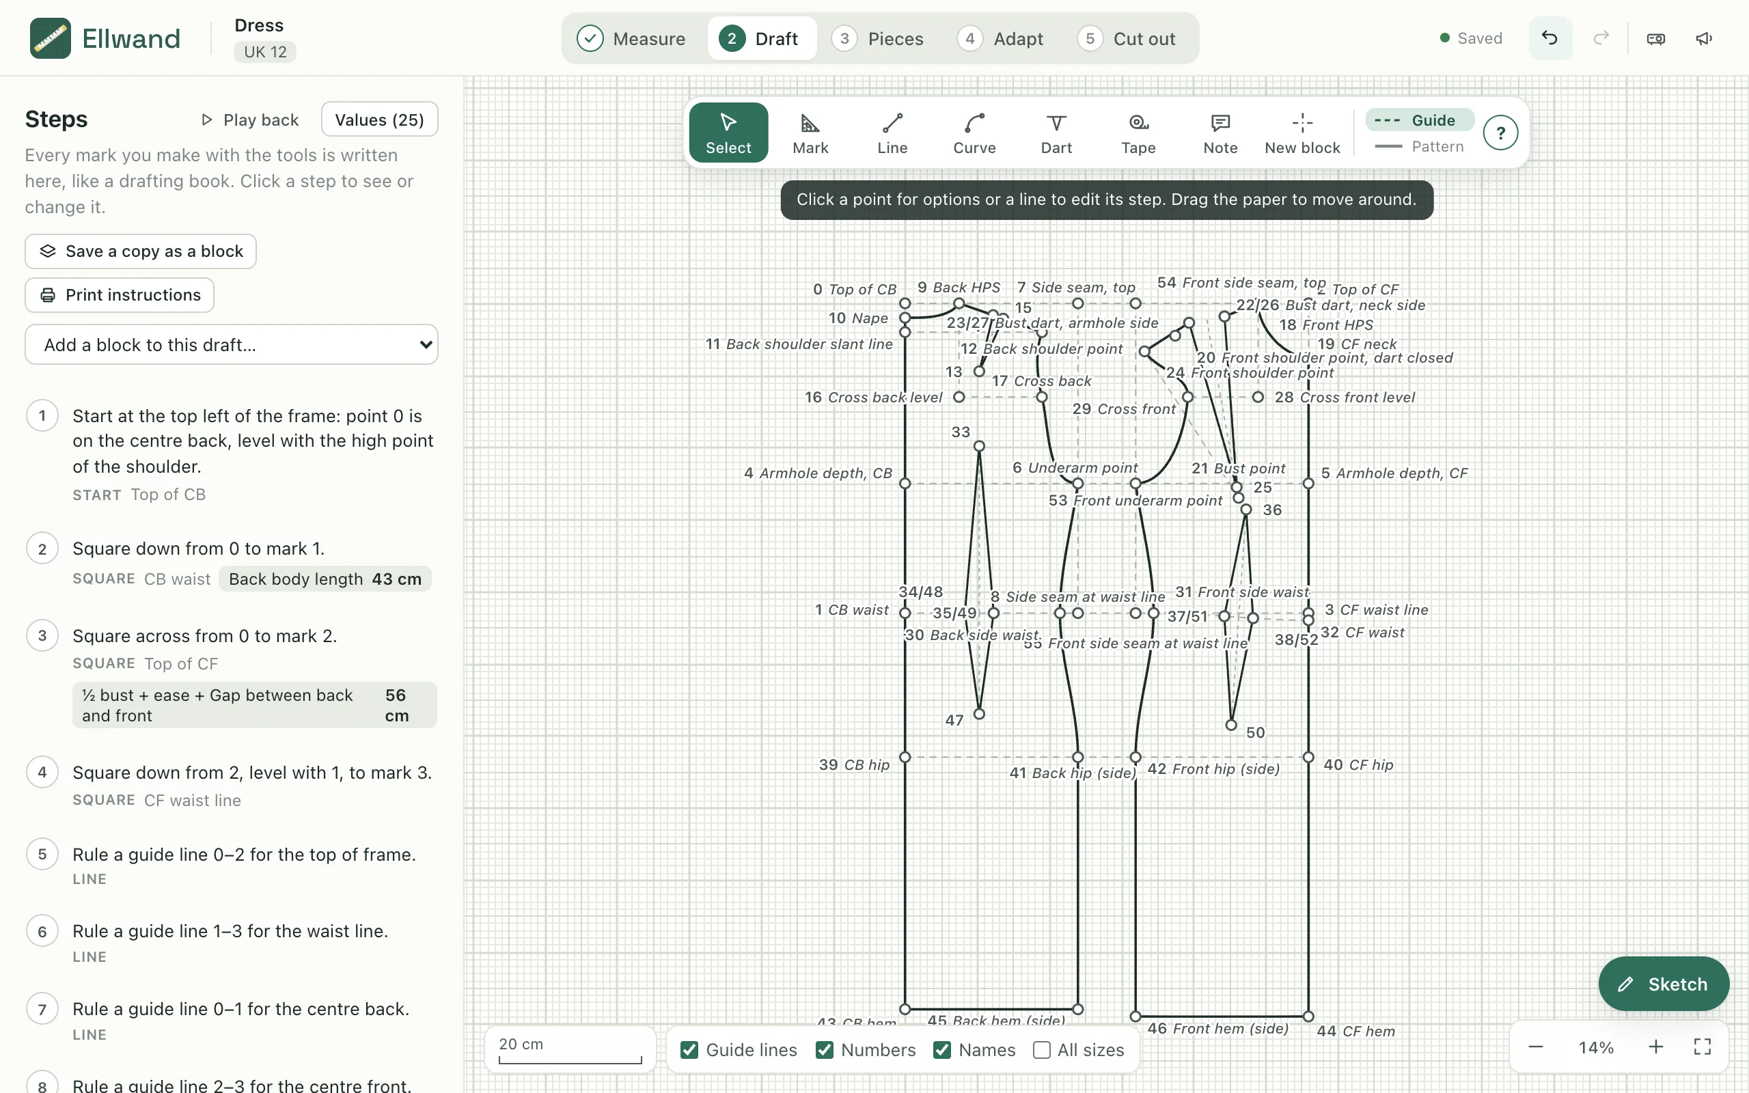Uncheck the Guide lines checkbox
1749x1093 pixels.
[689, 1050]
